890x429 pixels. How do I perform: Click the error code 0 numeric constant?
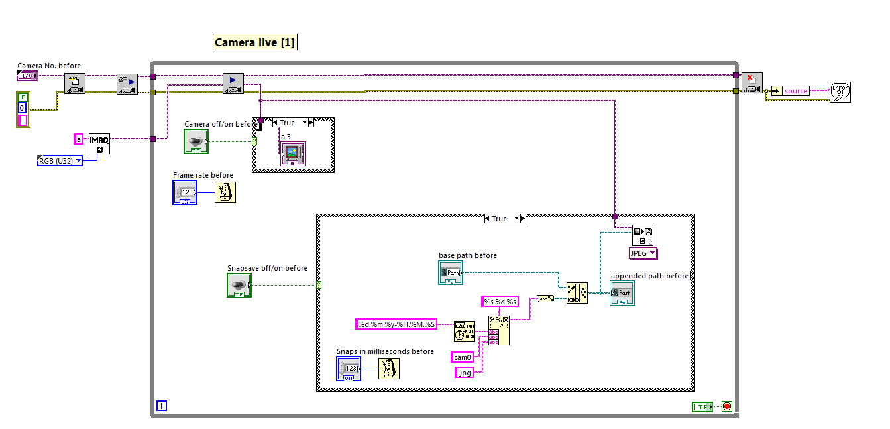point(23,108)
